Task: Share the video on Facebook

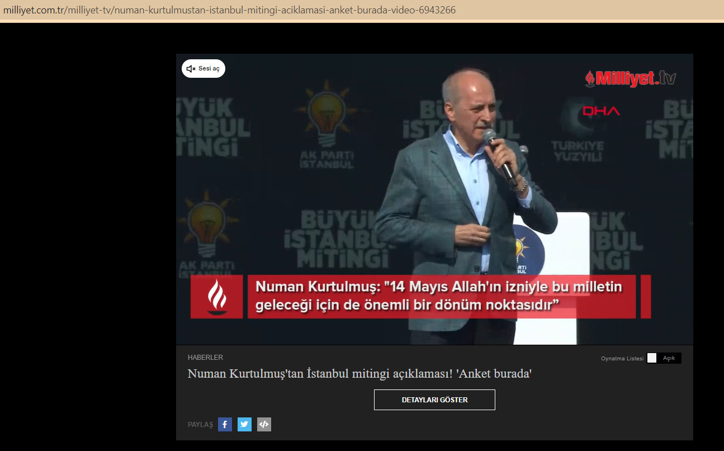Action: pyautogui.click(x=225, y=425)
